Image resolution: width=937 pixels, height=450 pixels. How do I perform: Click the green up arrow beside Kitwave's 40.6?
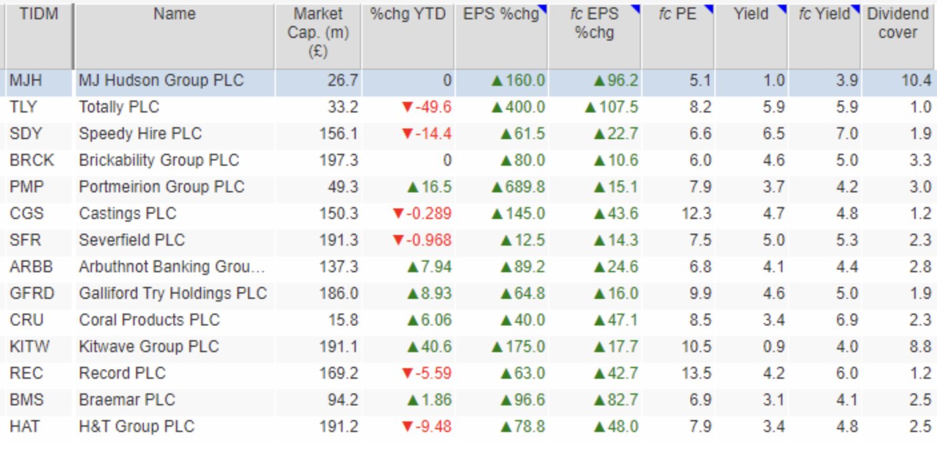coord(407,347)
